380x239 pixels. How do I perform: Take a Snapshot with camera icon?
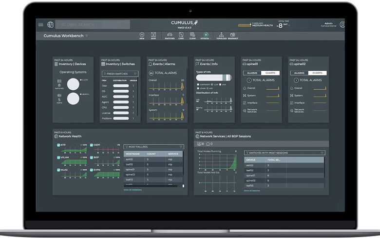click(233, 36)
